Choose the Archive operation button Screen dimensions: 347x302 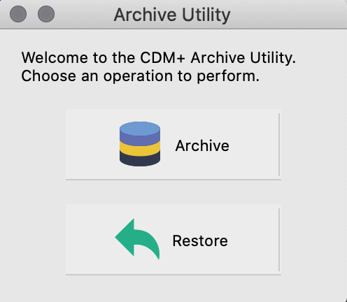click(x=173, y=145)
